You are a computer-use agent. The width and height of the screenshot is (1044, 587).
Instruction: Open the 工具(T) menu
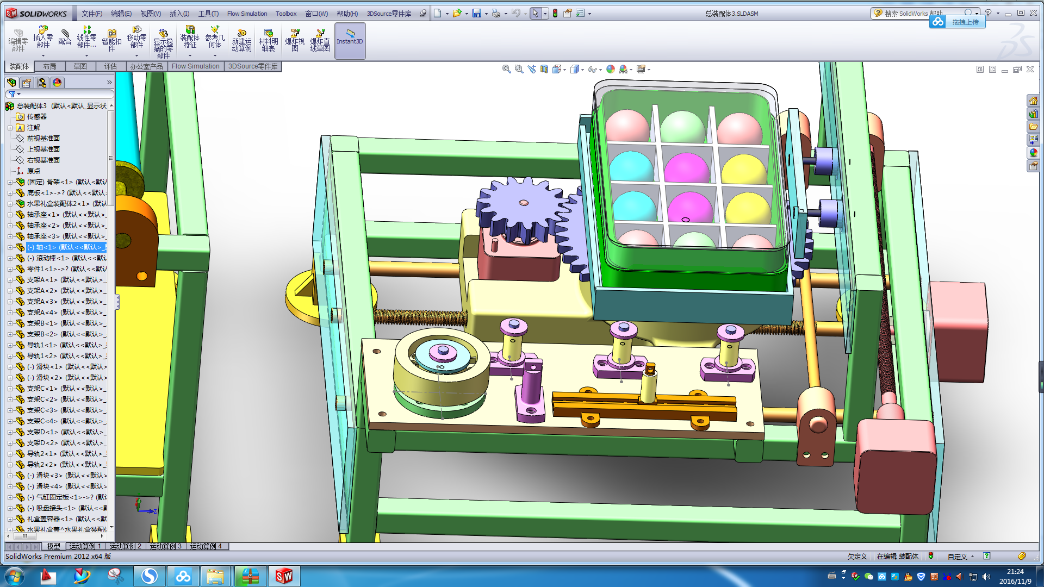tap(208, 14)
